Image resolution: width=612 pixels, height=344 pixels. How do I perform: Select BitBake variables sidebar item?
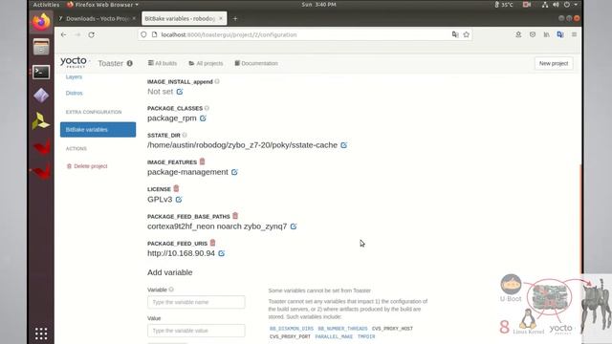pyautogui.click(x=98, y=130)
